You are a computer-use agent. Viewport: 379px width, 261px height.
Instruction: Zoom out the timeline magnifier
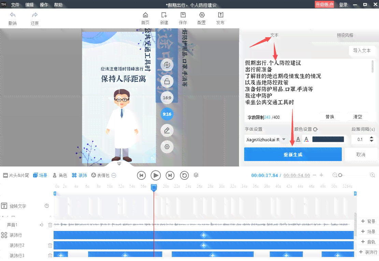tap(335, 175)
